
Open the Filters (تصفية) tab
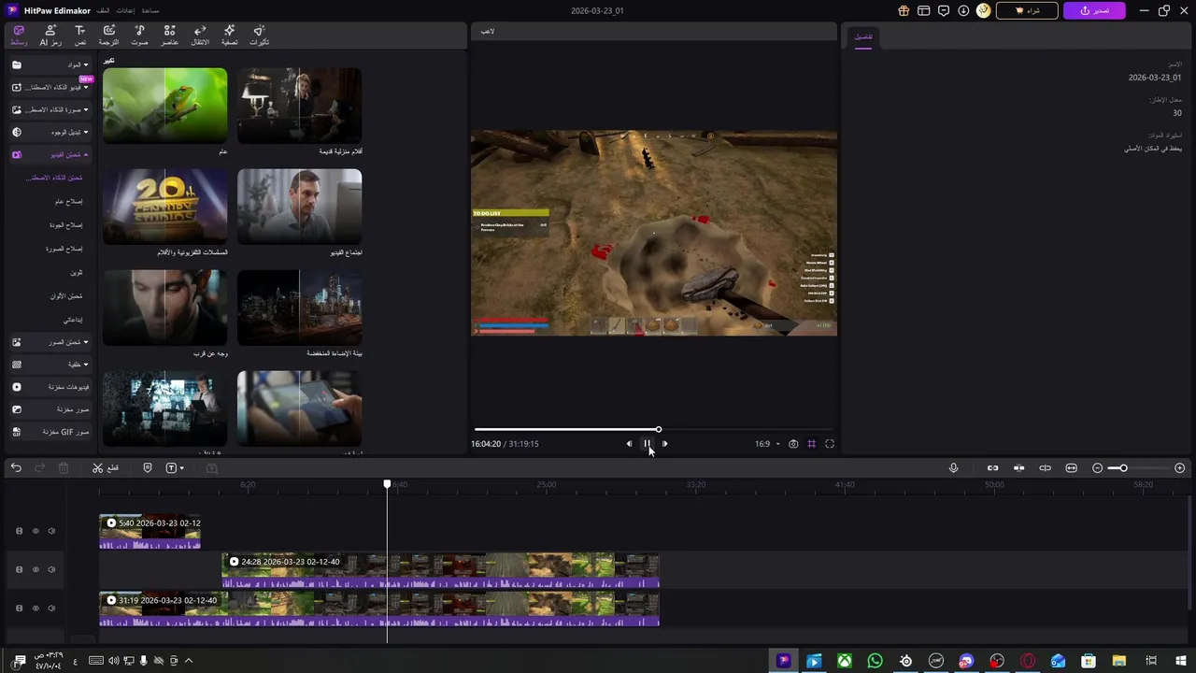[230, 36]
